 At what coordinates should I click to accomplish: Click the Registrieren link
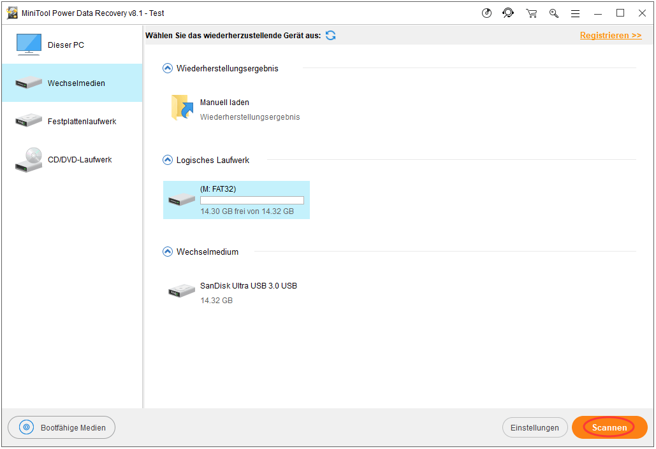click(610, 36)
